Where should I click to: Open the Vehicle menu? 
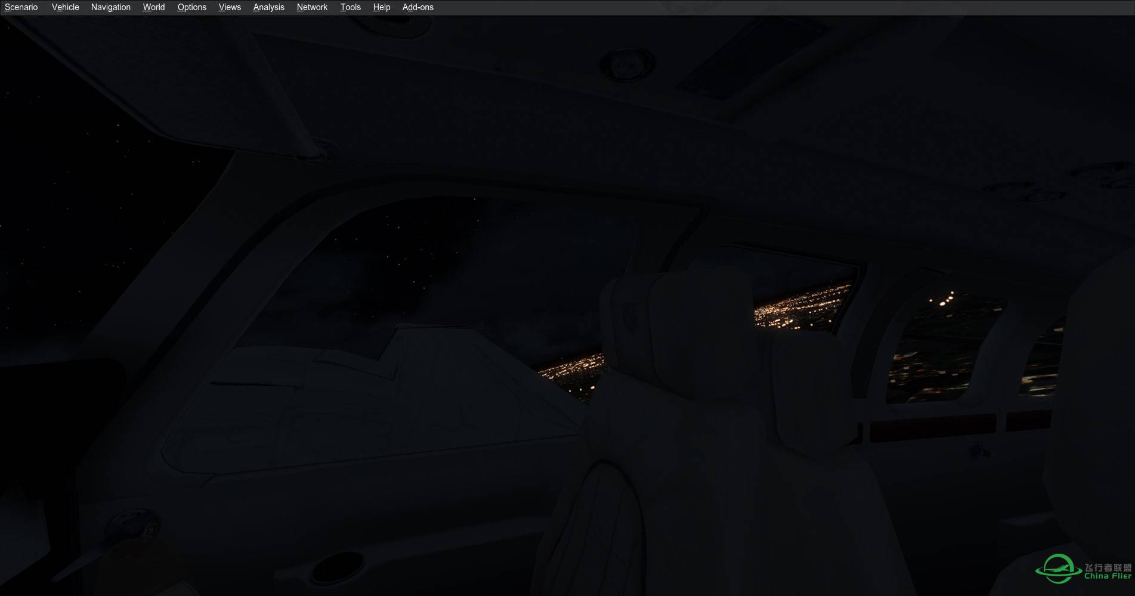[65, 7]
